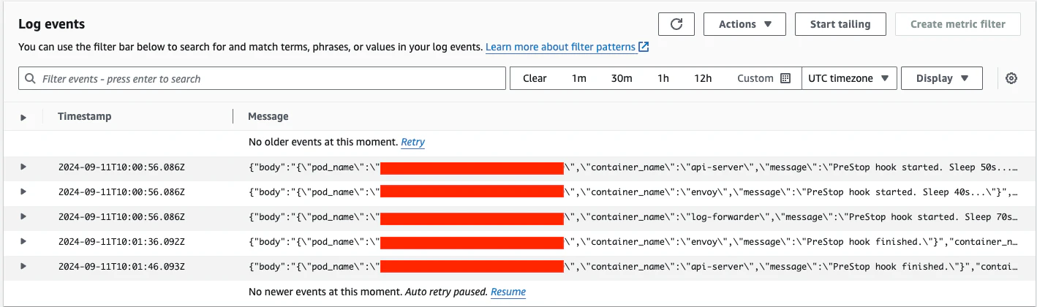Open the log events settings gear

(1011, 78)
